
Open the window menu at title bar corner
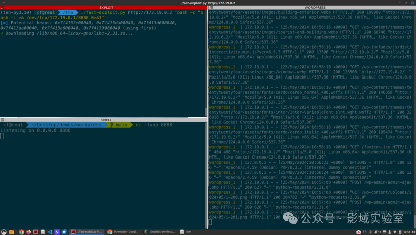pyautogui.click(x=4, y=3)
